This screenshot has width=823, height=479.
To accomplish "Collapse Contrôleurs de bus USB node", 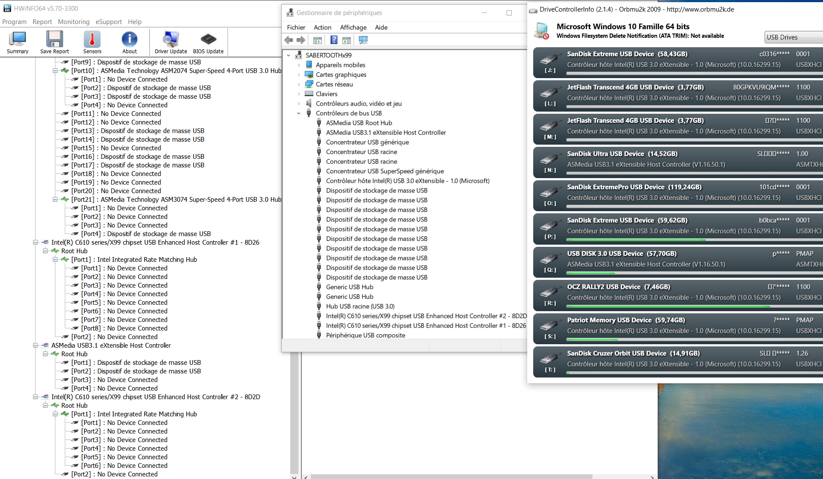I will pos(299,113).
